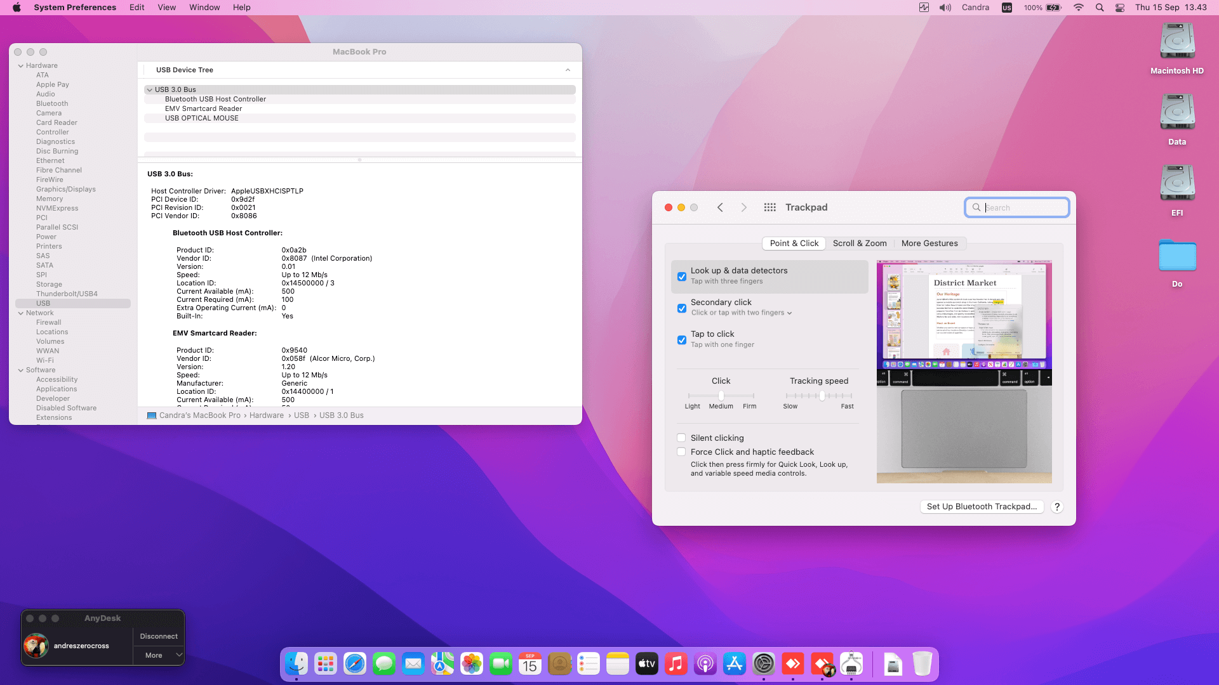
Task: Collapse the Hardware section in sidebar
Action: [21, 66]
